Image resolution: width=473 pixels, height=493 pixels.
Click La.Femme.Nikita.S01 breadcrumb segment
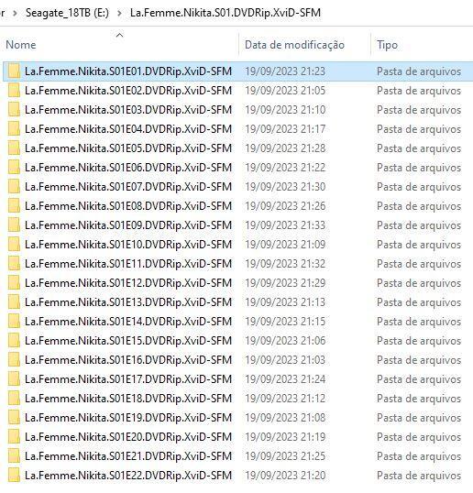(225, 13)
